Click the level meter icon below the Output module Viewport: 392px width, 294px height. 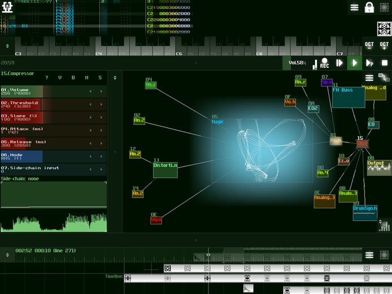pos(384,226)
